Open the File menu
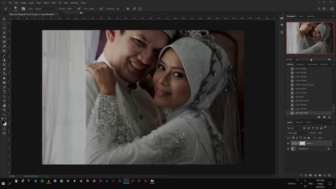Image resolution: width=336 pixels, height=189 pixels. click(x=10, y=3)
